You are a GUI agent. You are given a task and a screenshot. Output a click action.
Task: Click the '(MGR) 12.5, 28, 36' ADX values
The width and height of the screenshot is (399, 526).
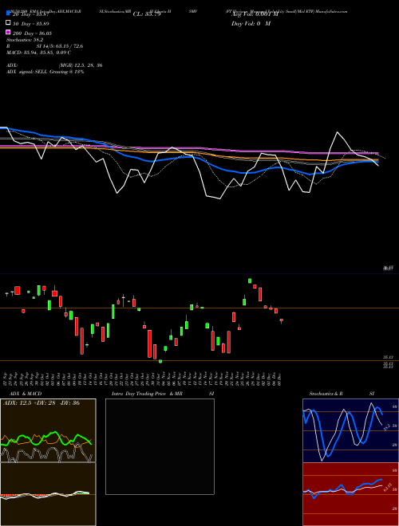pos(81,65)
